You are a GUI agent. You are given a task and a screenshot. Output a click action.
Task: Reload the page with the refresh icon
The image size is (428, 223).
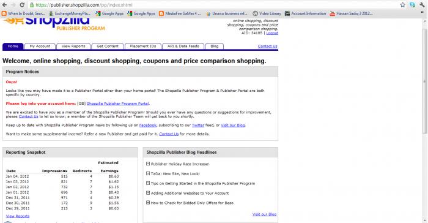[x=22, y=5]
